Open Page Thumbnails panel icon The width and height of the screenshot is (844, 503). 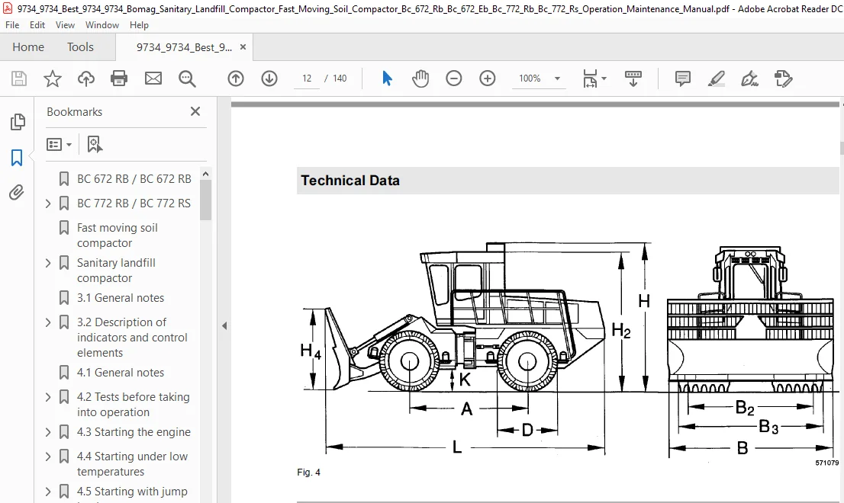(x=18, y=122)
